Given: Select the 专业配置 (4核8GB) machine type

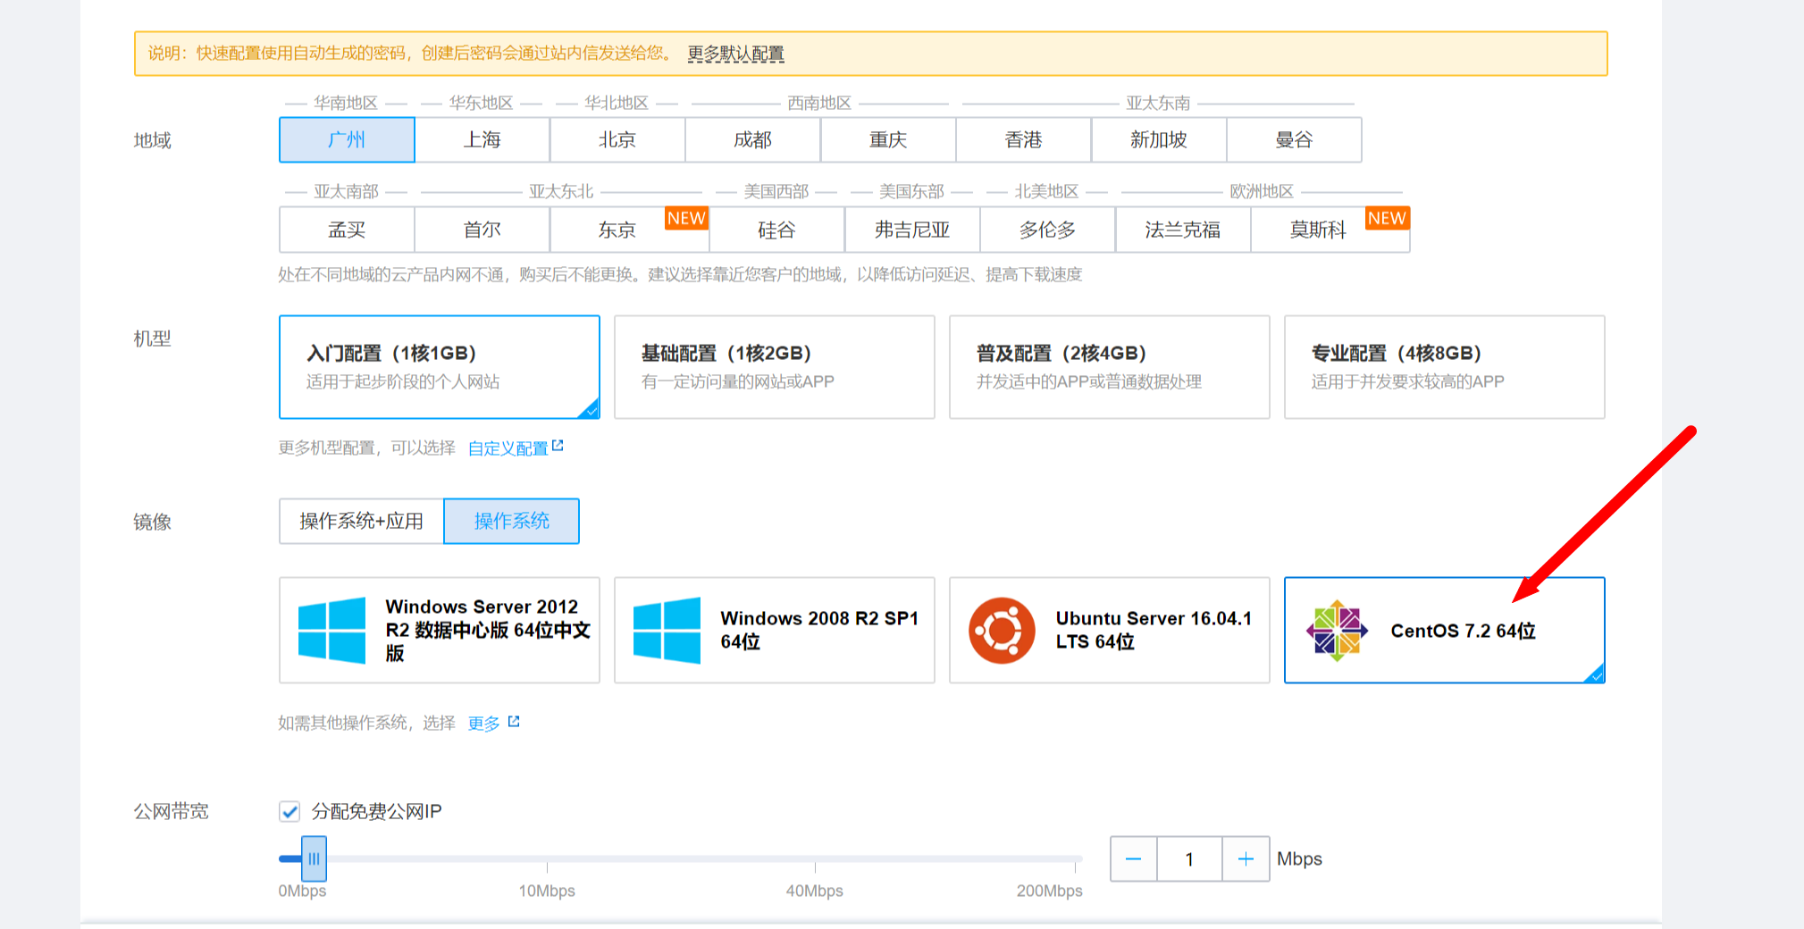Looking at the screenshot, I should [1444, 367].
